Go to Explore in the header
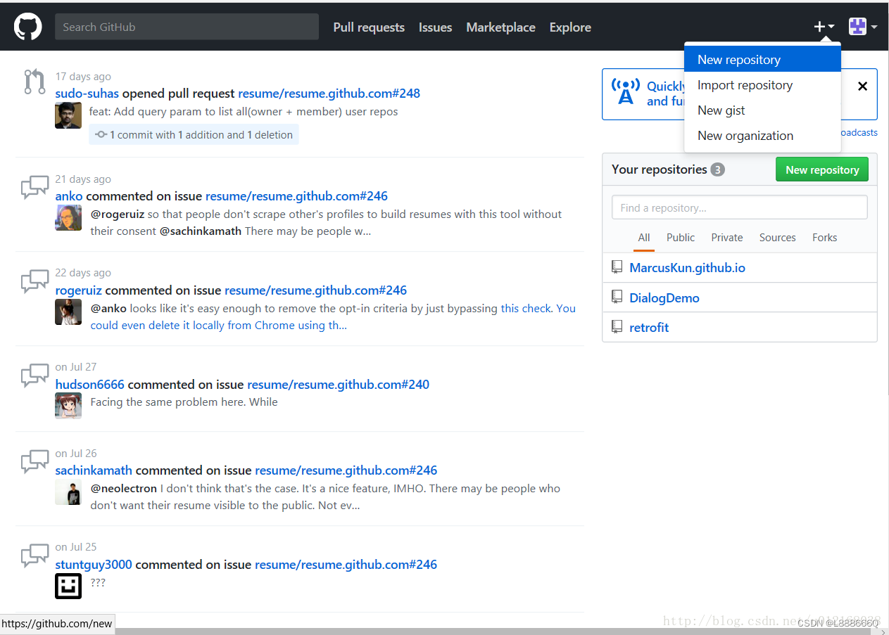889x635 pixels. point(570,27)
